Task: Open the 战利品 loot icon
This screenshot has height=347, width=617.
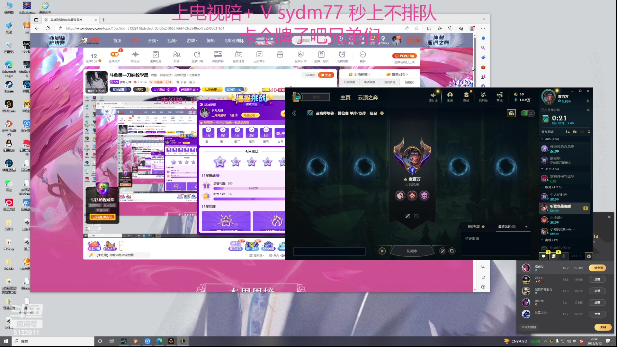Action: click(483, 95)
